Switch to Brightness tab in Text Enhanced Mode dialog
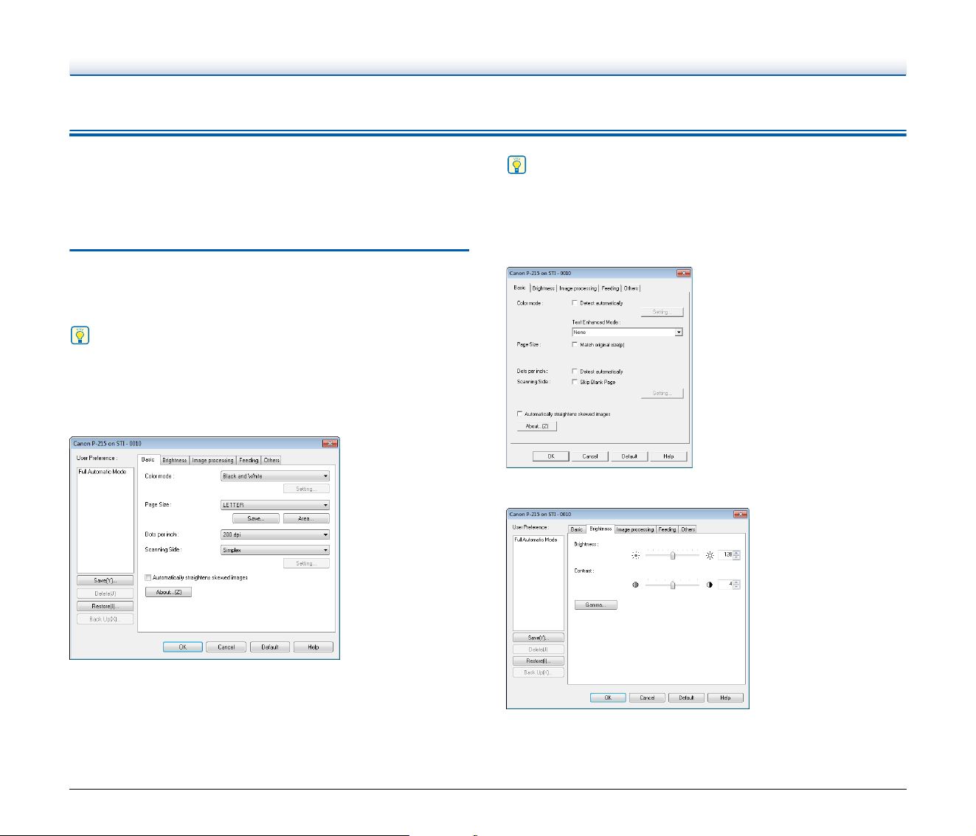Image resolution: width=976 pixels, height=836 pixels. (x=544, y=288)
